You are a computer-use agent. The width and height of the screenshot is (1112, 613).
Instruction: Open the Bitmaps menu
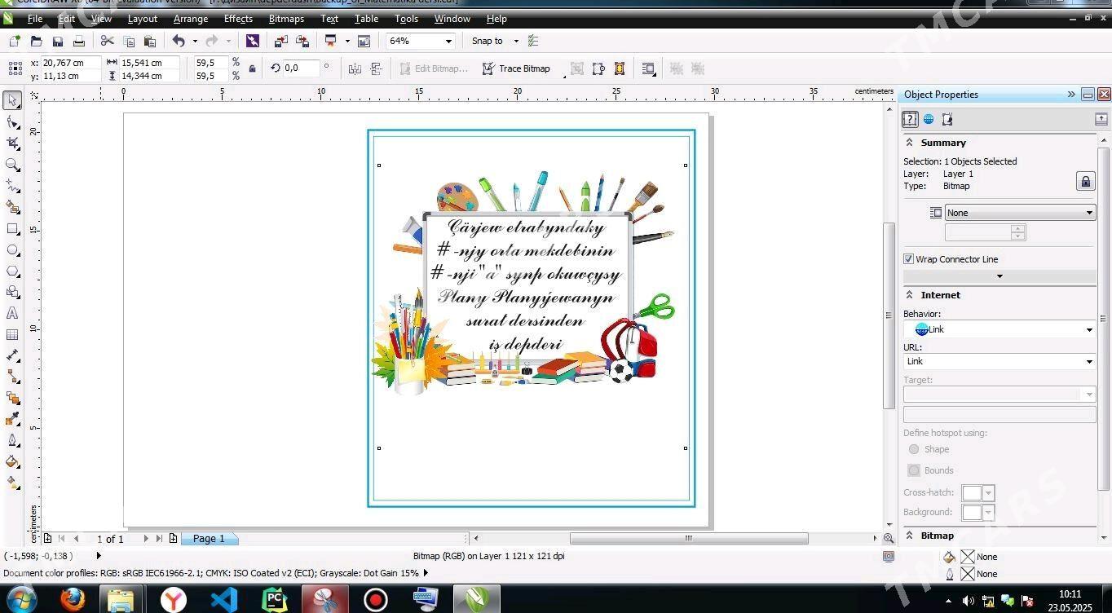click(286, 19)
